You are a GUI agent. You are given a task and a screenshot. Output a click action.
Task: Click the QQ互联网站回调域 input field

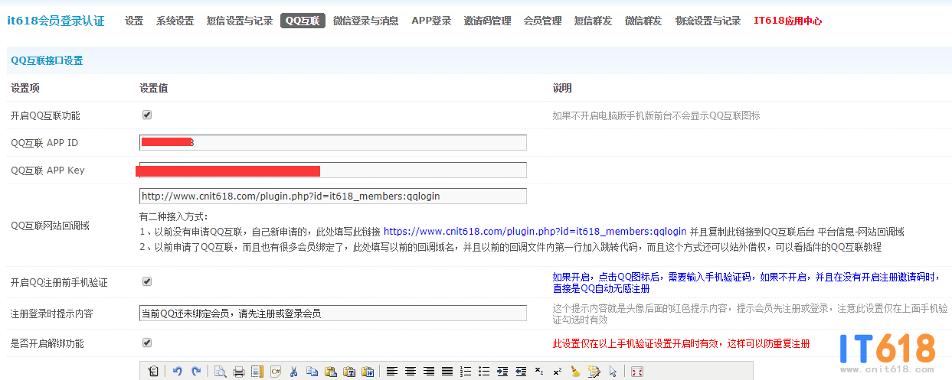tap(333, 196)
